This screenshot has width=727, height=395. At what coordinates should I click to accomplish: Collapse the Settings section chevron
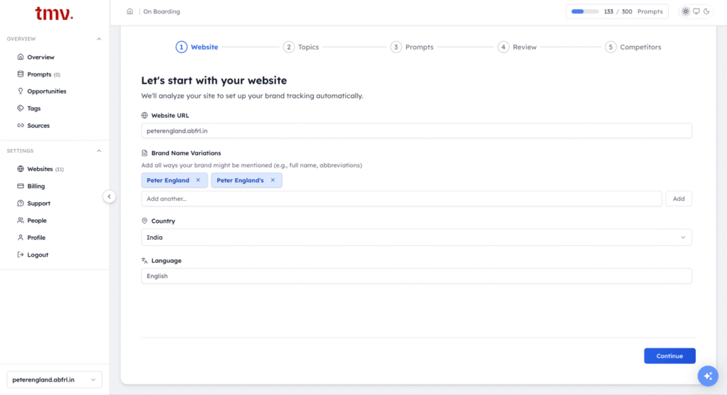tap(99, 151)
